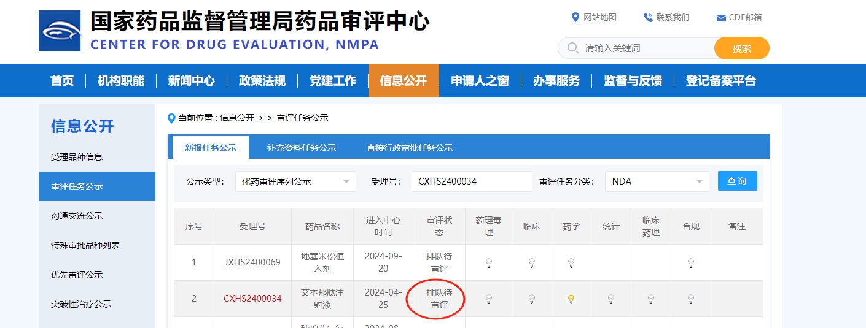This screenshot has height=328, width=866.
Task: Open 政策法规 menu
Action: 262,81
